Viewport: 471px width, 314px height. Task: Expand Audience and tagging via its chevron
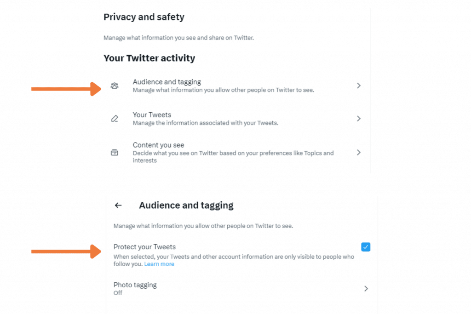pyautogui.click(x=359, y=86)
